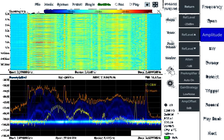Viewport: 224px width, 140px height.
Task: Open the Peak Search option
Action: 171,45
